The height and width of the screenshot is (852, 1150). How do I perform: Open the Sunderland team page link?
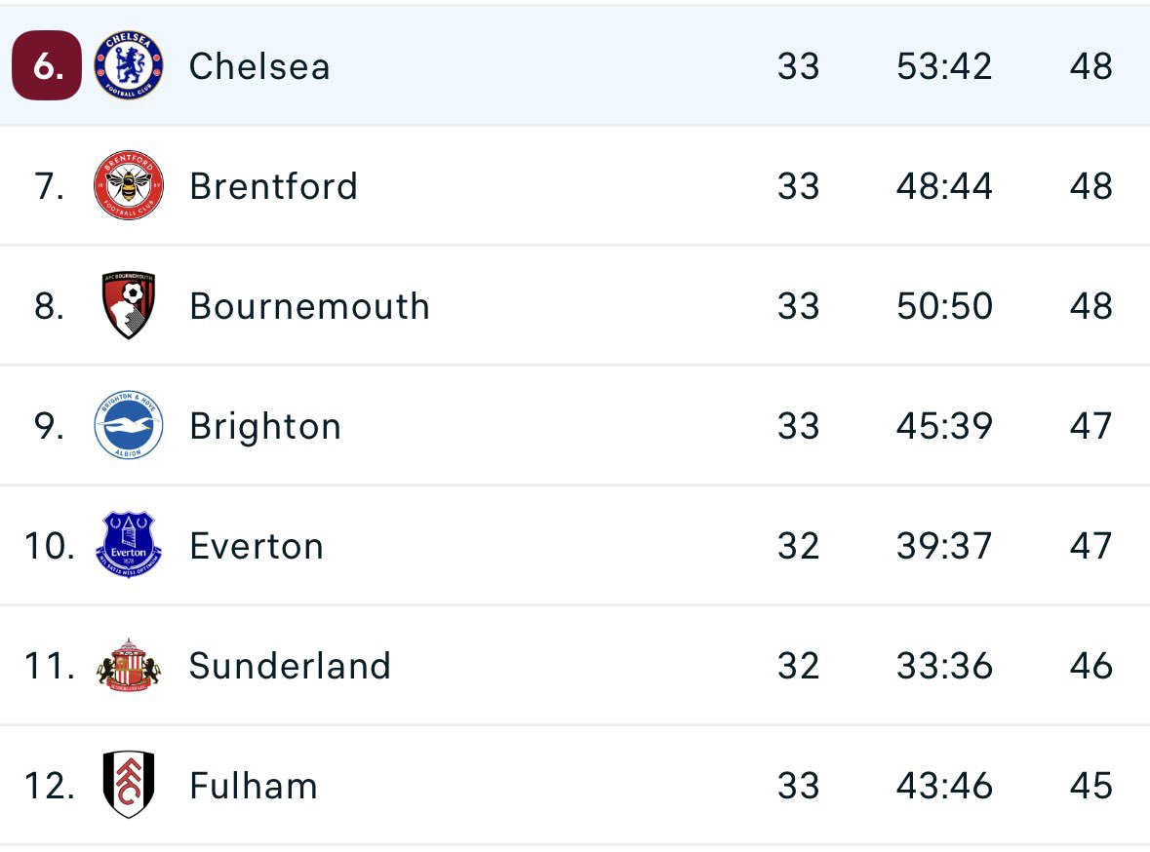click(290, 666)
